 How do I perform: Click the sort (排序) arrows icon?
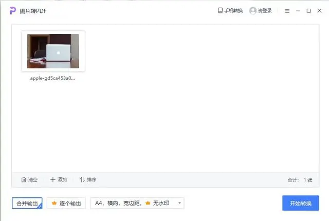(x=82, y=179)
